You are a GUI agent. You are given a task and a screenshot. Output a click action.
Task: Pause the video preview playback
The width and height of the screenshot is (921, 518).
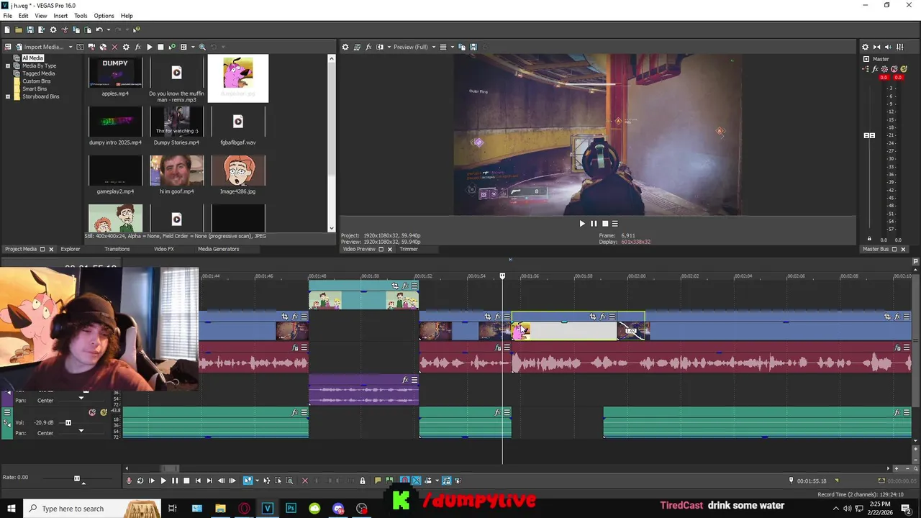(x=593, y=224)
